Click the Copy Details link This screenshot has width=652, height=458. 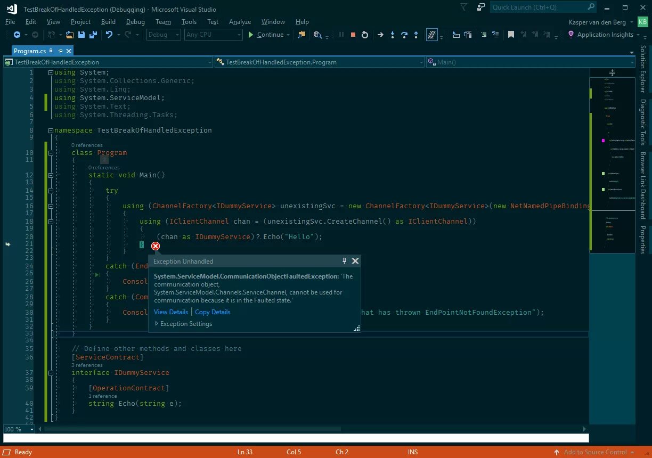[x=213, y=312]
